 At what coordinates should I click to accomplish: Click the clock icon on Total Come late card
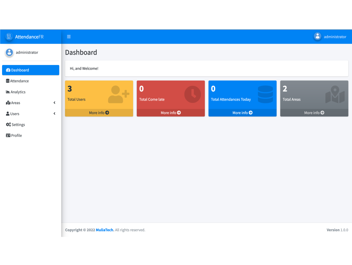192,94
